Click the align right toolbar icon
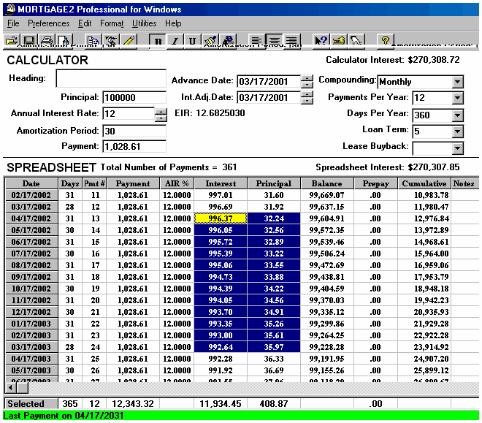Screen dimensions: 482x423 [x=291, y=41]
